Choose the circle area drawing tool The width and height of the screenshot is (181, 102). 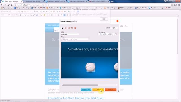click(69, 28)
